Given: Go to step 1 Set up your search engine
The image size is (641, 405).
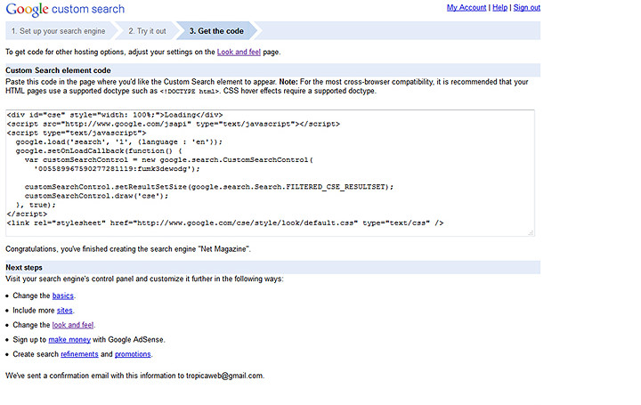Looking at the screenshot, I should pos(59,31).
